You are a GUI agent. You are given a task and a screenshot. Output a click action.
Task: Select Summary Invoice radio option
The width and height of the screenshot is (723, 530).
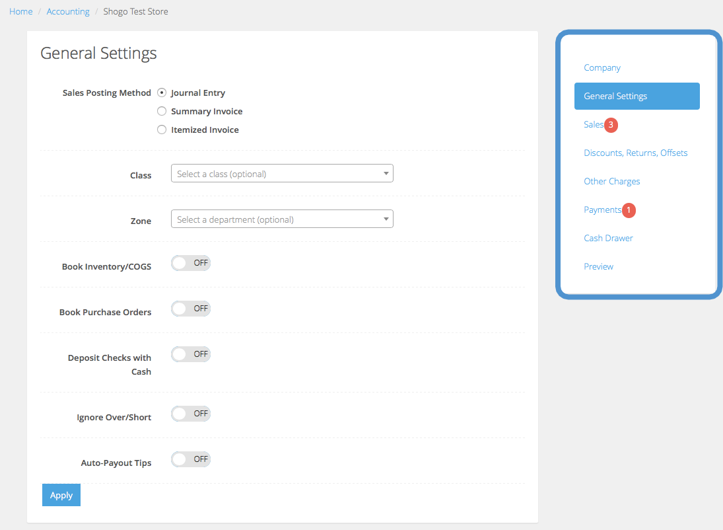(162, 112)
